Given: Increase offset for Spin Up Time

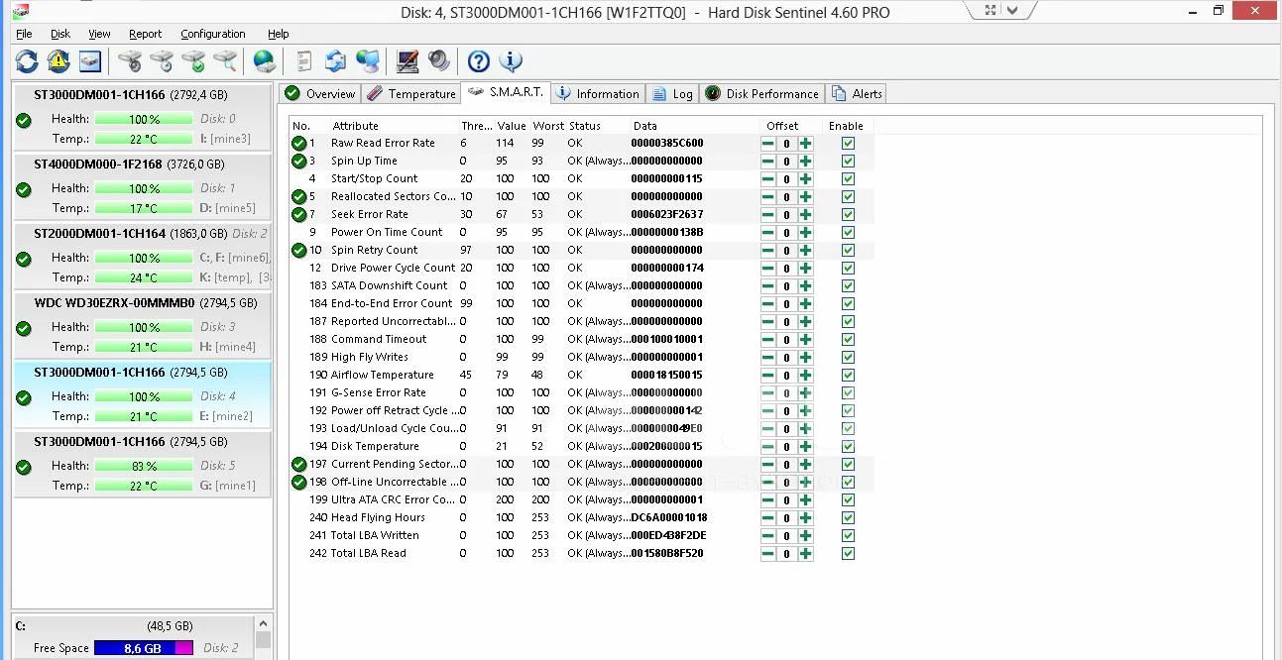Looking at the screenshot, I should point(805,162).
